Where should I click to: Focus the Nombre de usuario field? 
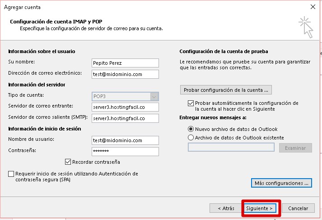pos(125,141)
